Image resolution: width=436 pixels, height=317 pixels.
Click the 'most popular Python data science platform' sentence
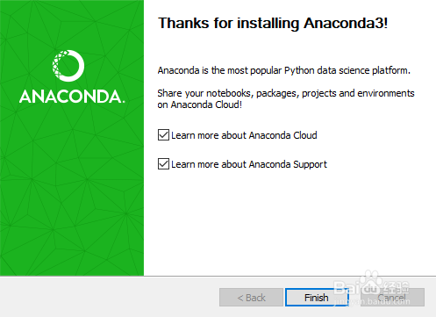click(x=284, y=70)
